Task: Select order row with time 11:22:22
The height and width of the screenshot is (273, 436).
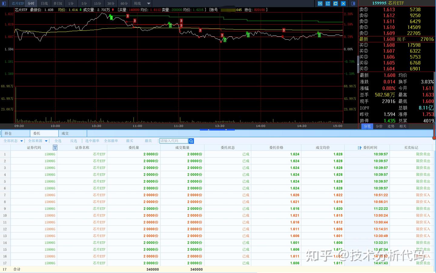Action: [216, 209]
